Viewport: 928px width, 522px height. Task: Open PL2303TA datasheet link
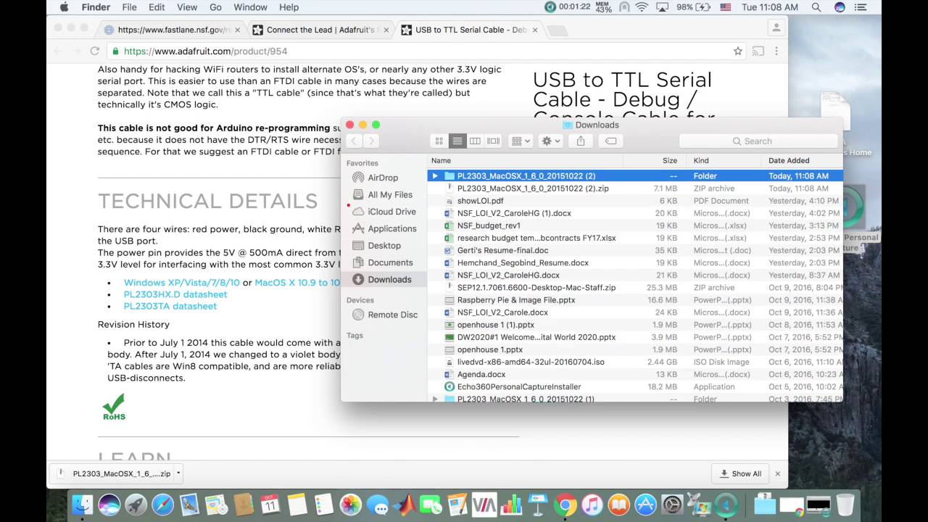point(170,306)
